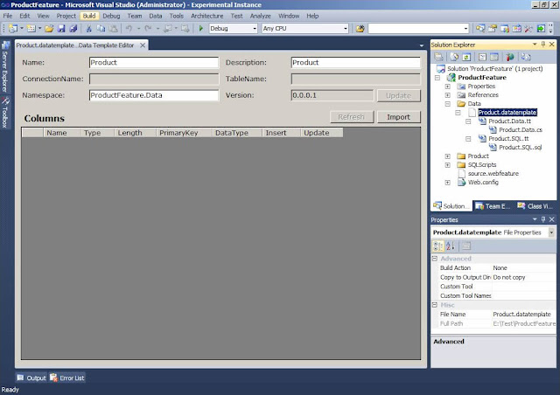
Task: Collapse the Product.Data.tt node
Action: 468,121
